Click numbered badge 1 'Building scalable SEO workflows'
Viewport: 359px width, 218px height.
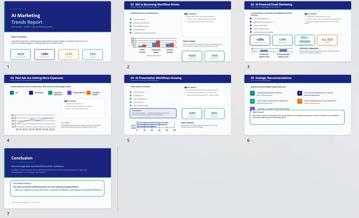tap(252, 93)
